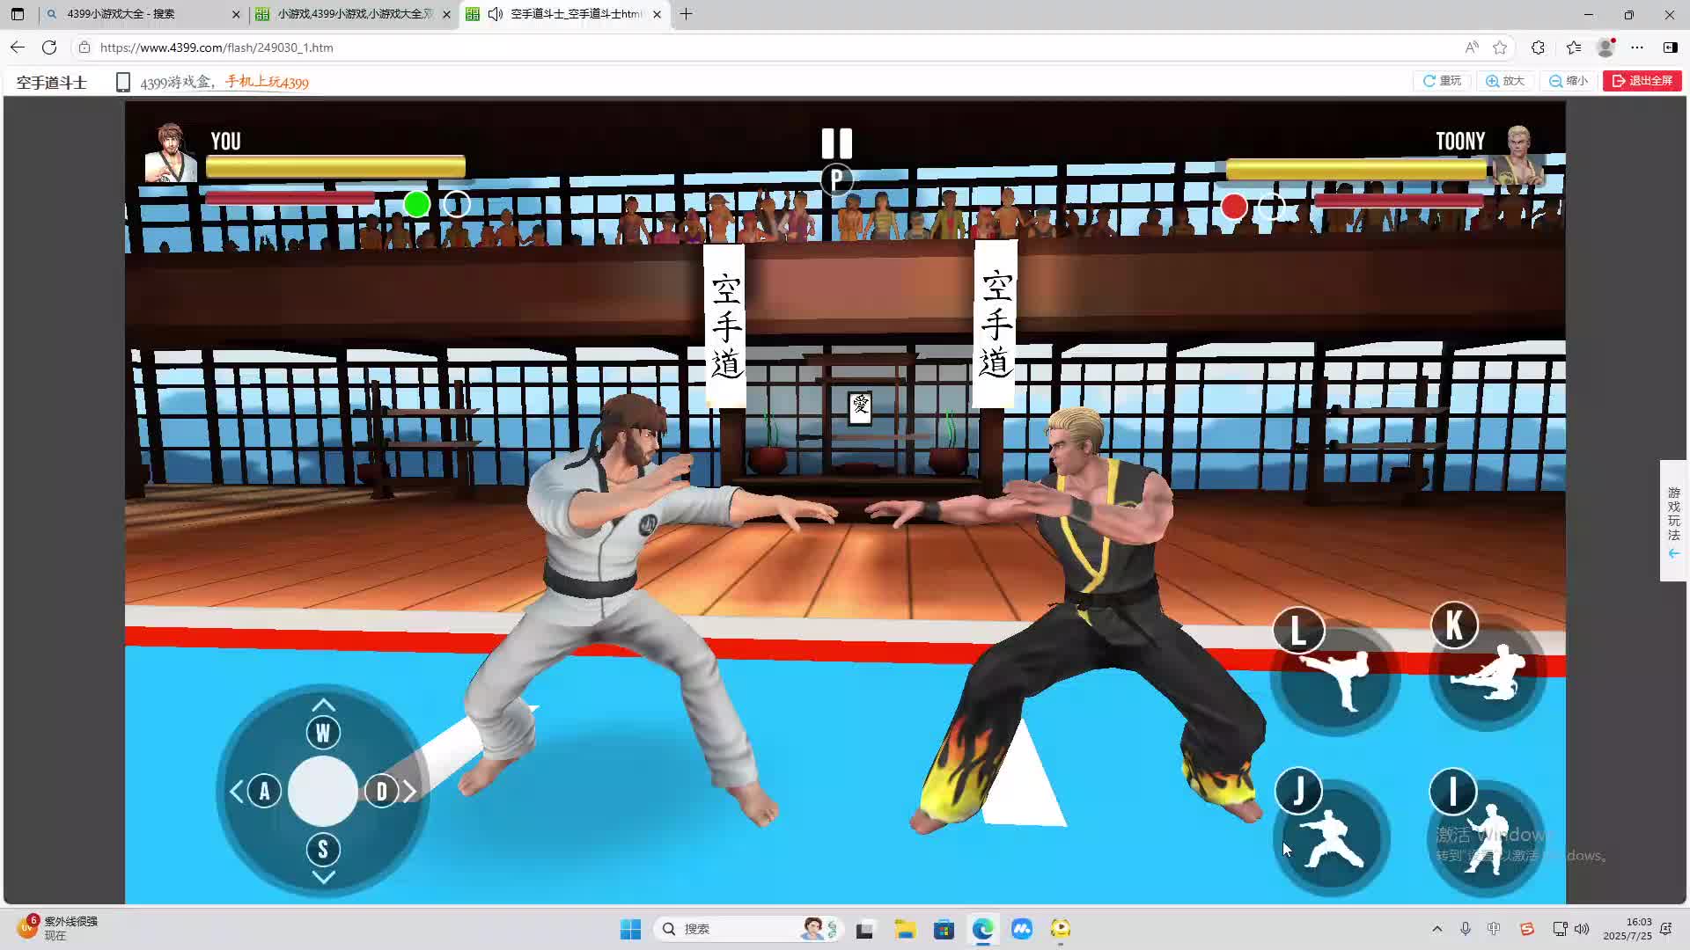Expand the 游戏玩法 side panel
The height and width of the screenshot is (950, 1690).
pyautogui.click(x=1673, y=521)
